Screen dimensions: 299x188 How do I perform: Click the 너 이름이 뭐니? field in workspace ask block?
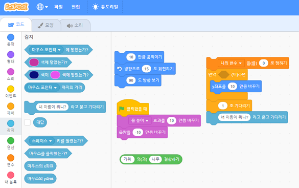234,117
